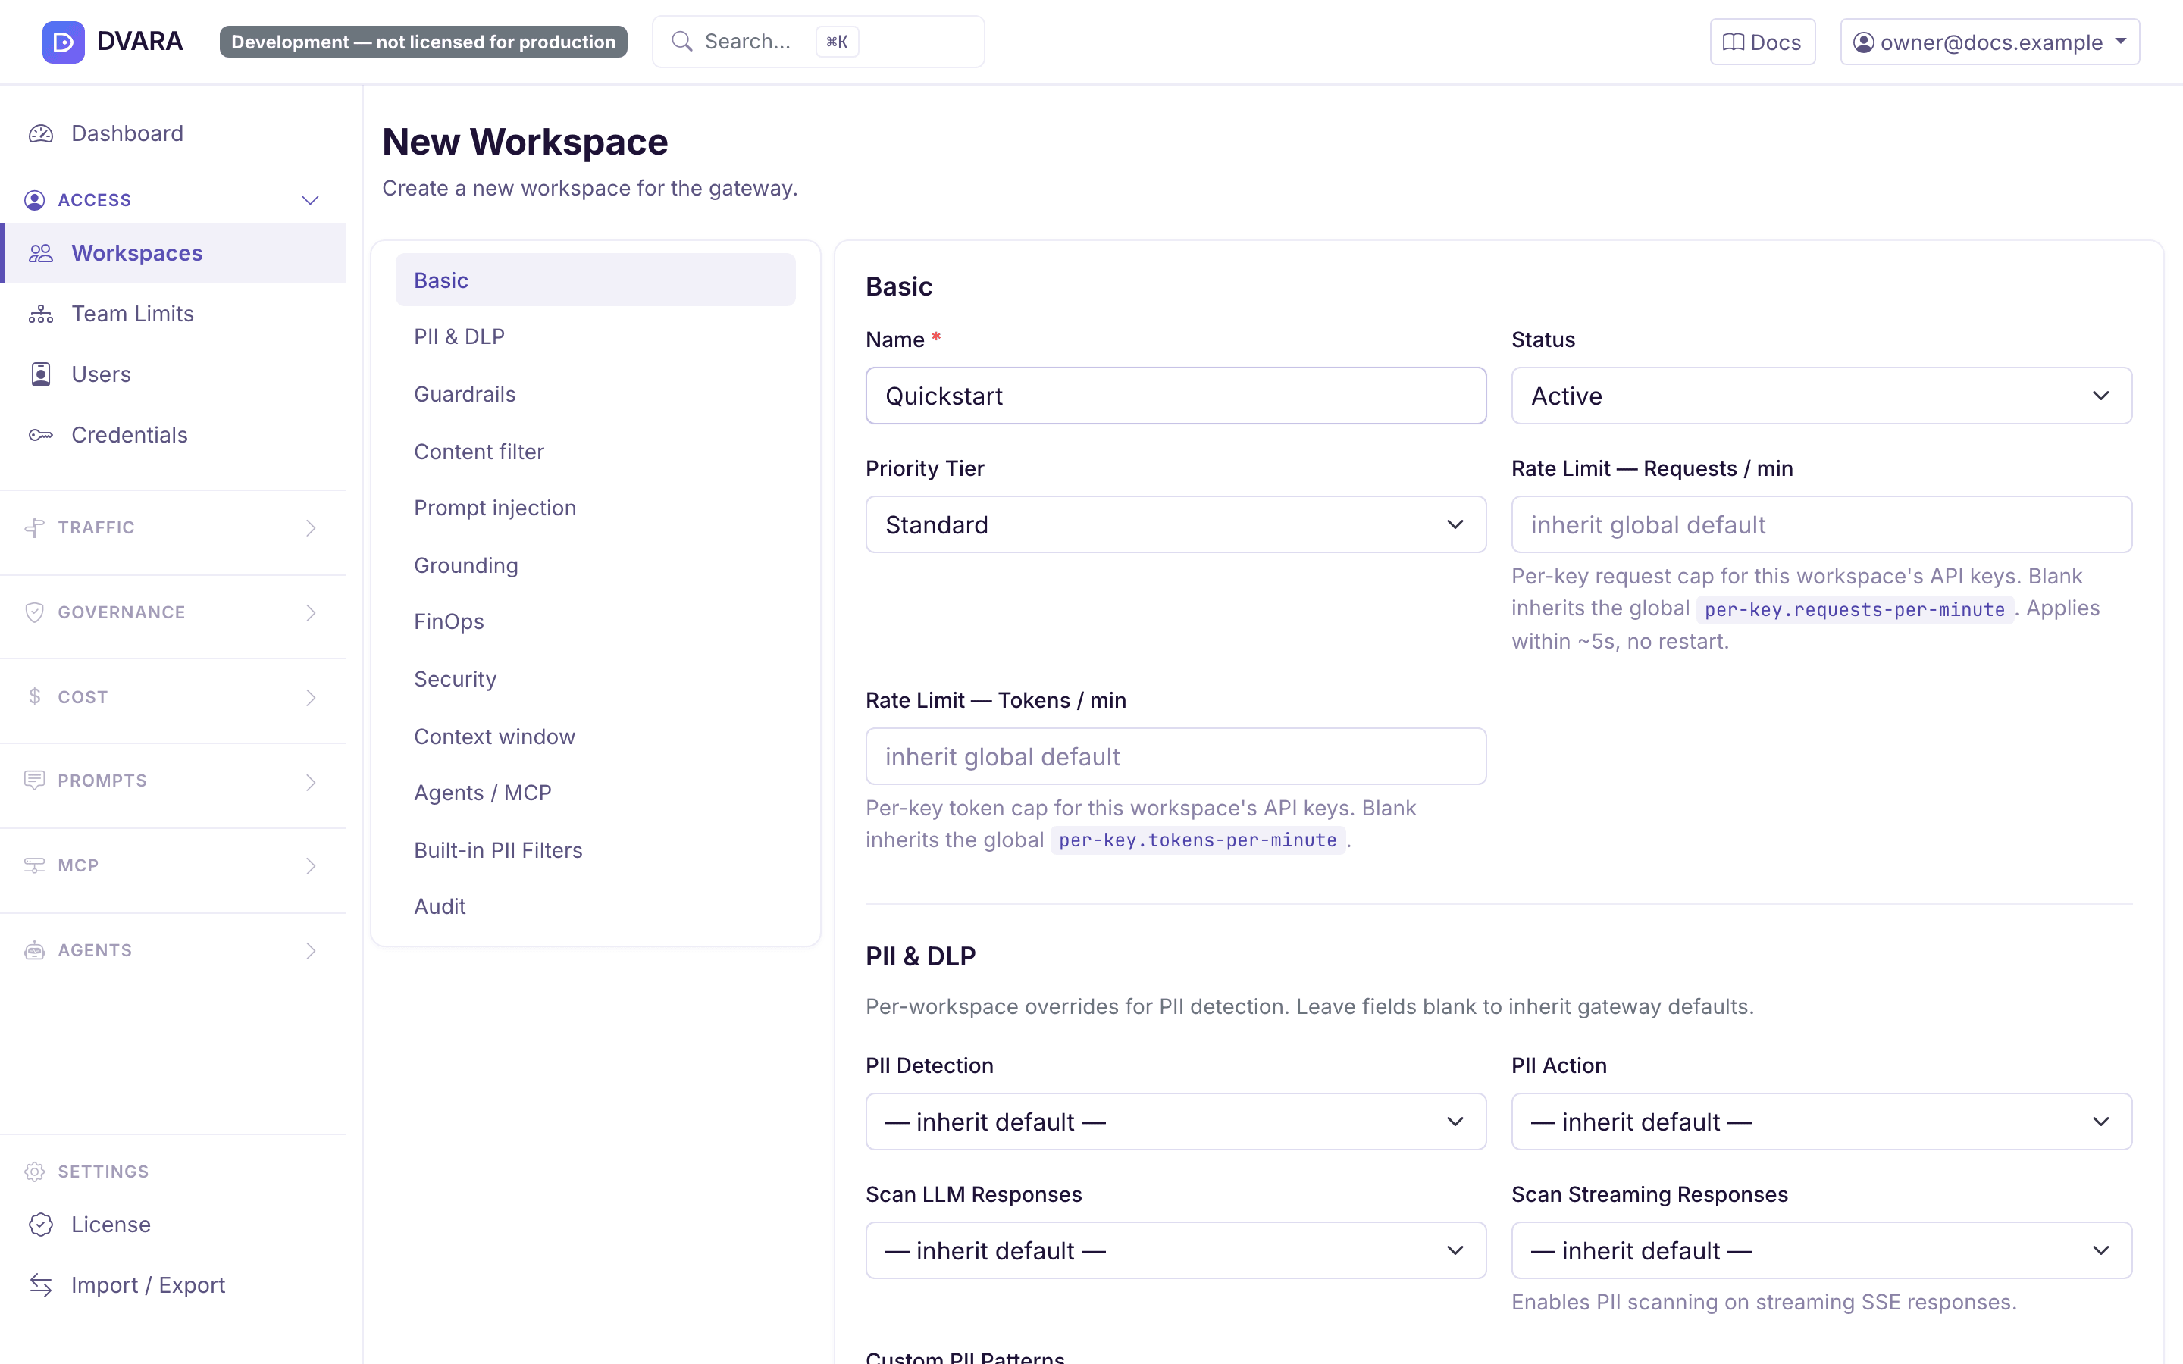Click the Settings gear icon

coord(34,1171)
